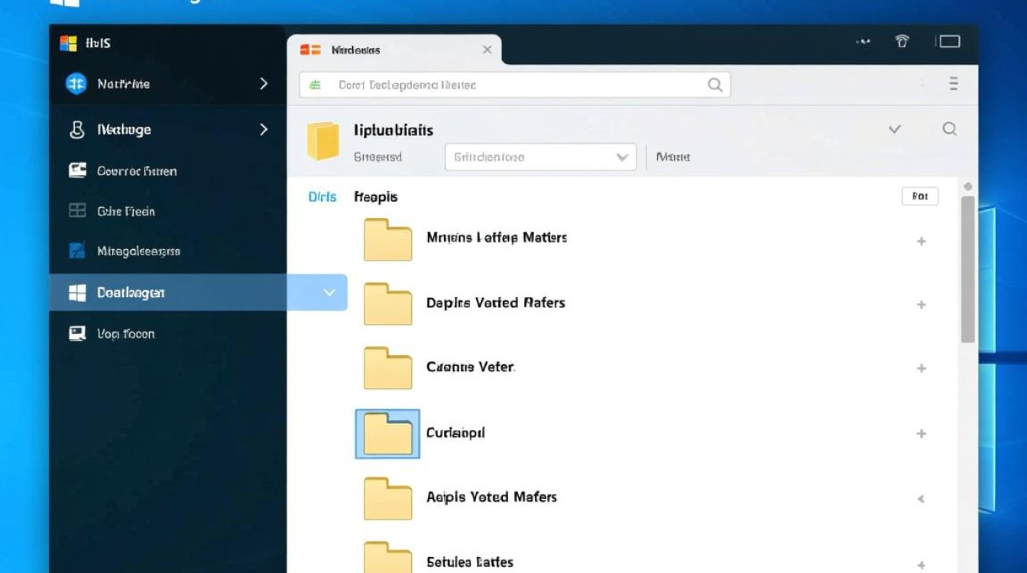Image resolution: width=1027 pixels, height=573 pixels.
Task: Click the 'Rot' button
Action: tap(920, 196)
